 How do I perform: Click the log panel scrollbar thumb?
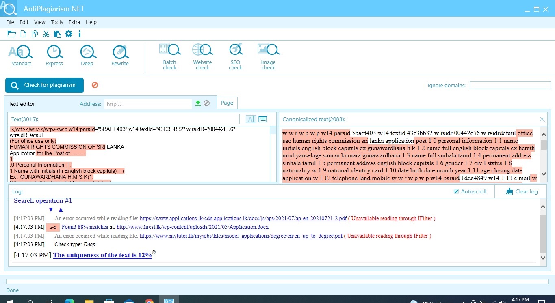tap(543, 234)
